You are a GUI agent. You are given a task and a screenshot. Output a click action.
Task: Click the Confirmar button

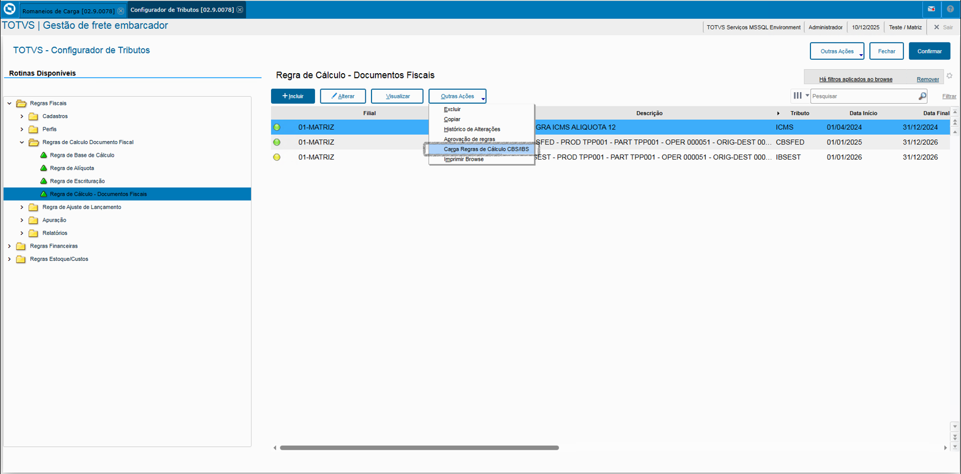tap(930, 51)
